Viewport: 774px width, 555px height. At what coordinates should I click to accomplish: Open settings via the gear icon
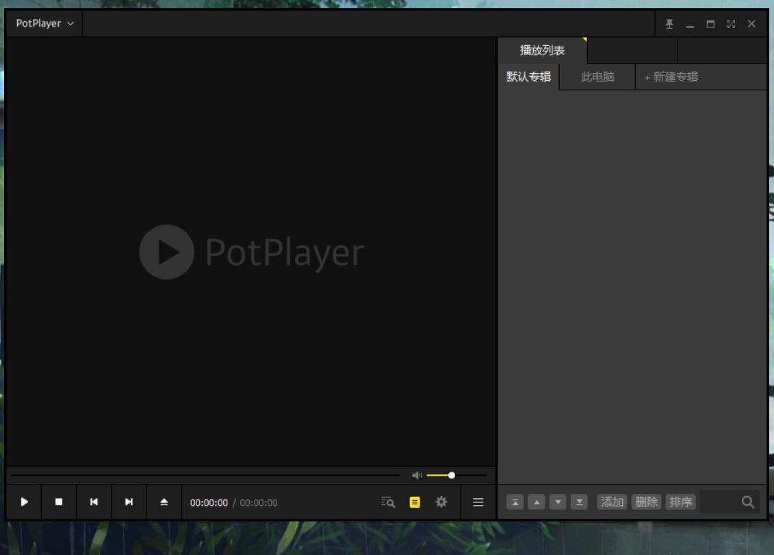click(x=441, y=502)
